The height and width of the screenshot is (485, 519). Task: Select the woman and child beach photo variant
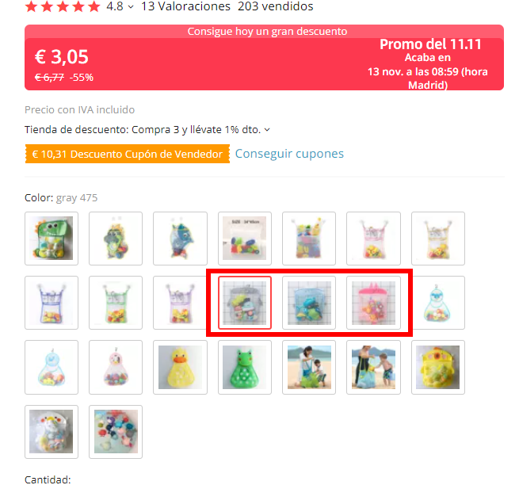coord(309,367)
